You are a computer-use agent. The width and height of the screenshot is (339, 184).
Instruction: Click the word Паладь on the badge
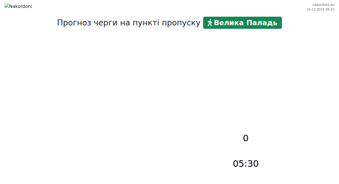click(262, 23)
